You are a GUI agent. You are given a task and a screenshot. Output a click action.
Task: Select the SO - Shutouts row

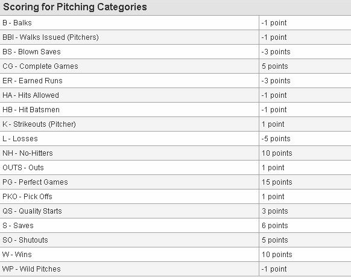click(175, 240)
